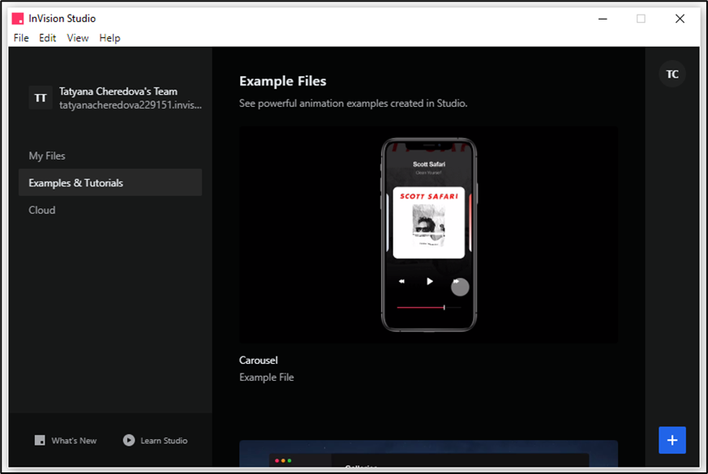708x474 pixels.
Task: Click the InVision Studio logo icon
Action: coord(18,19)
